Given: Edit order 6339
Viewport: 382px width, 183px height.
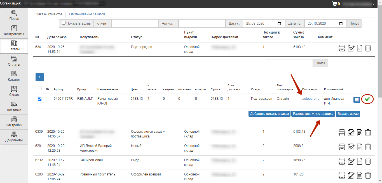Looking at the screenshot, I should point(351,133).
